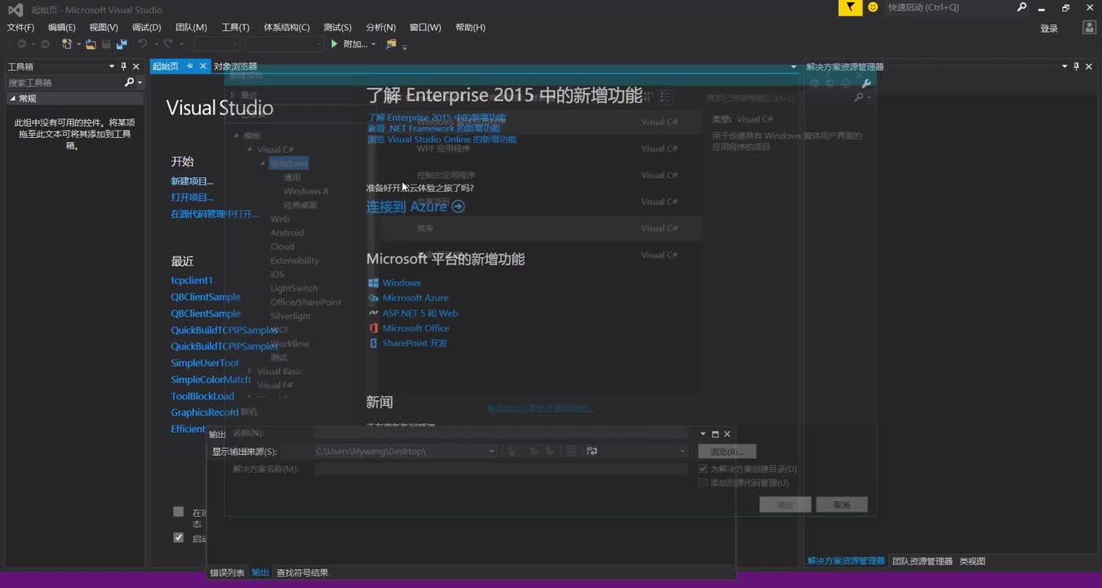1102x588 pixels.
Task: Toggle the bottom-left checked startup checkbox
Action: pyautogui.click(x=179, y=537)
